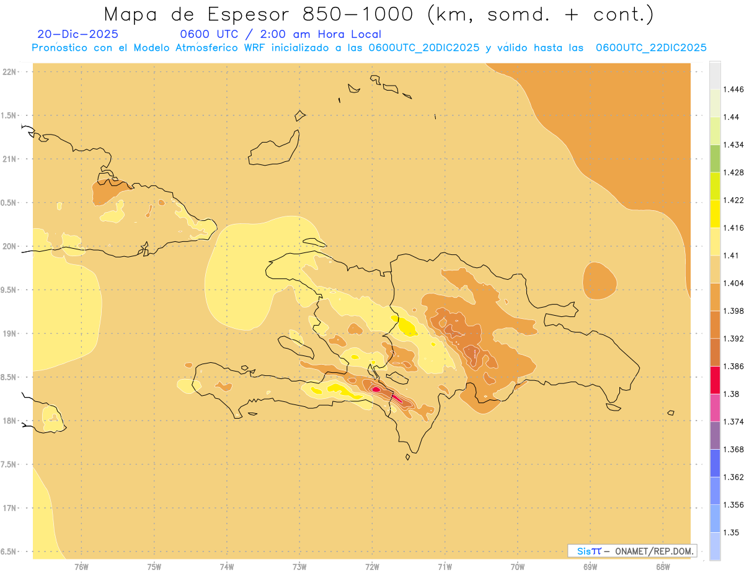Image resolution: width=744 pixels, height=575 pixels.
Task: Click the '74W' longitude label
Action: coord(226,566)
